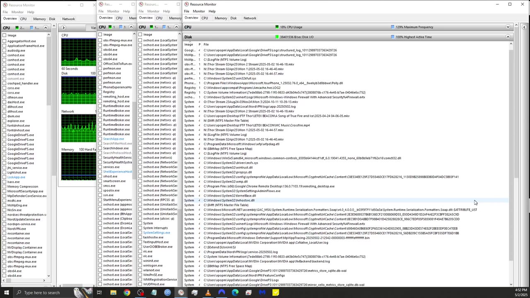Tick spoolsv.exe checkbox in second window
The width and height of the screenshot is (530, 298).
pos(100,190)
